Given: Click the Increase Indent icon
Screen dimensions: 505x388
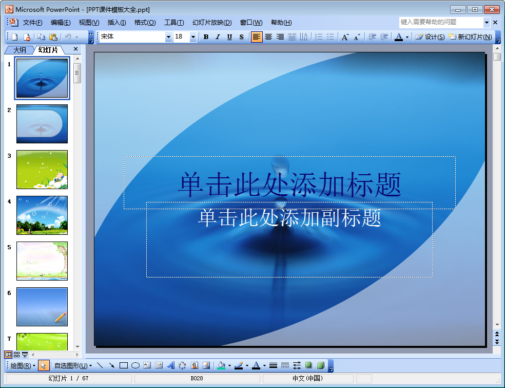Looking at the screenshot, I should pos(384,37).
